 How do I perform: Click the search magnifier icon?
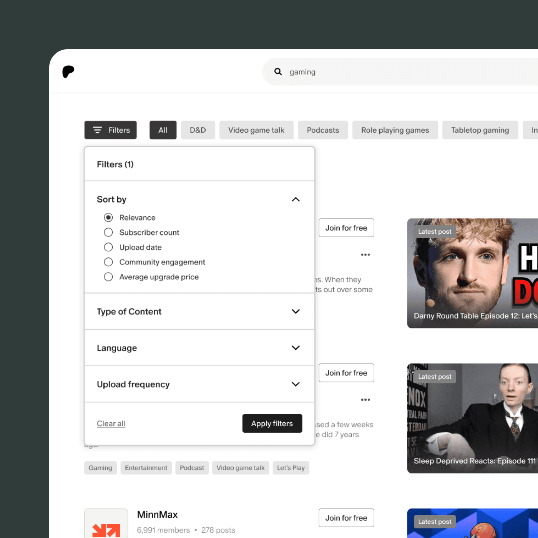tap(278, 72)
